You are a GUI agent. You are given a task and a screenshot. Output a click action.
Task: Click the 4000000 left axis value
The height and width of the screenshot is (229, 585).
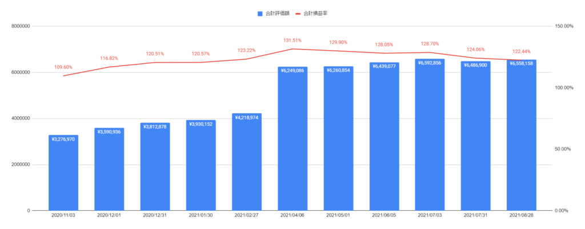(x=21, y=118)
